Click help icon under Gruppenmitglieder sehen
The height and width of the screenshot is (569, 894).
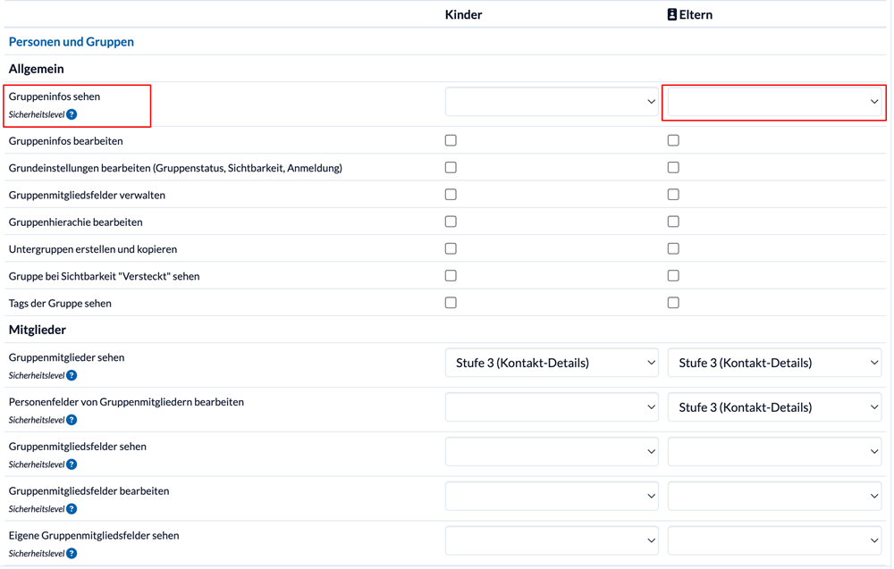(72, 375)
